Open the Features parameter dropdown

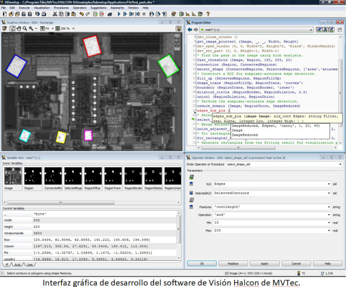330,207
